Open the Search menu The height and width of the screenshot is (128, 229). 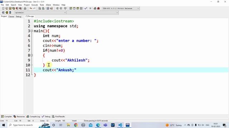[13, 5]
